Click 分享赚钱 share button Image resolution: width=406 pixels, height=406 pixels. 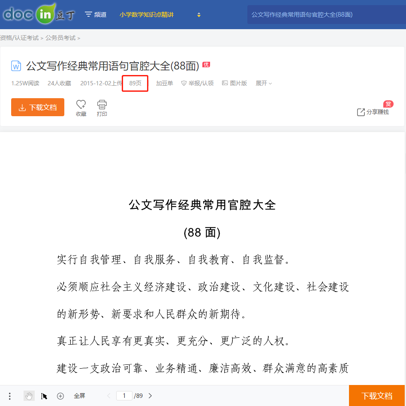[373, 112]
